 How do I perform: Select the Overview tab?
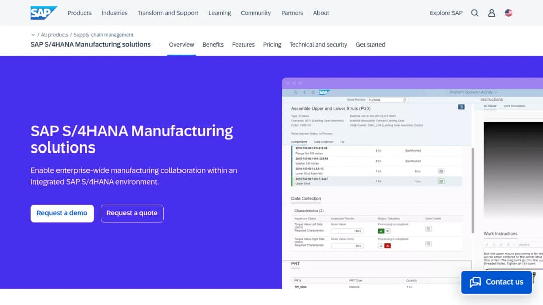click(182, 45)
